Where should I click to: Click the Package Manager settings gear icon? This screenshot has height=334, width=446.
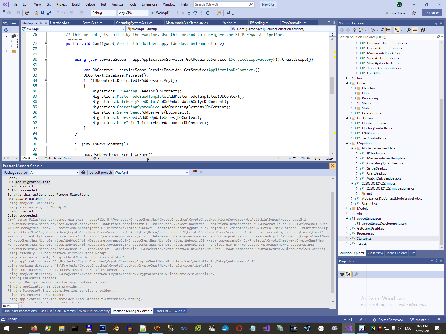(x=83, y=173)
